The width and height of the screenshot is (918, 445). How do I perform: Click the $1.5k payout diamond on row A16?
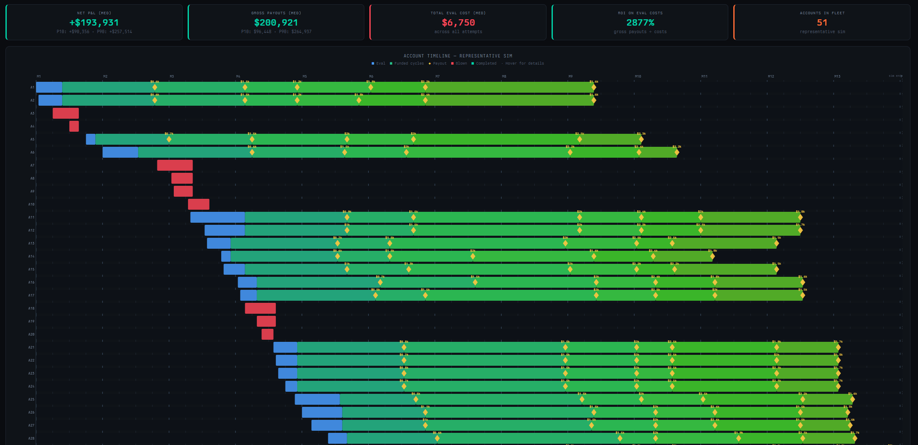pyautogui.click(x=474, y=282)
